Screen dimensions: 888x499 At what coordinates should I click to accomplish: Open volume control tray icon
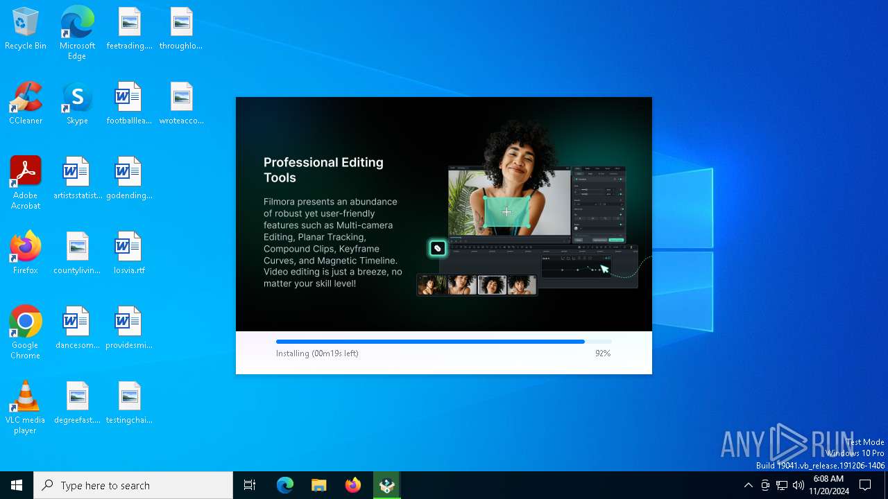pyautogui.click(x=799, y=485)
